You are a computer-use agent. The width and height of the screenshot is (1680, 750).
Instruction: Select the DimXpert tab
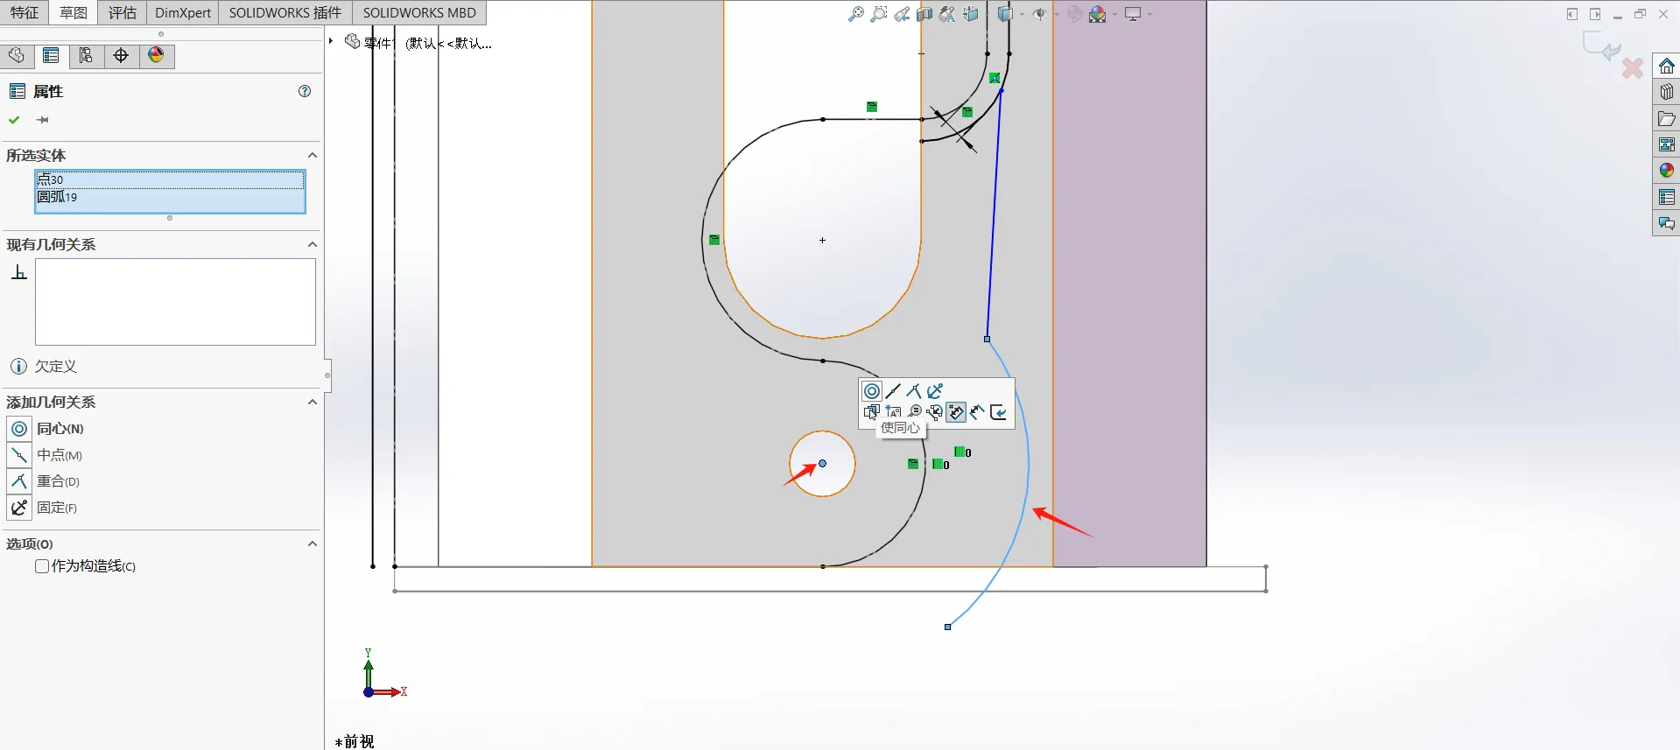pyautogui.click(x=183, y=12)
